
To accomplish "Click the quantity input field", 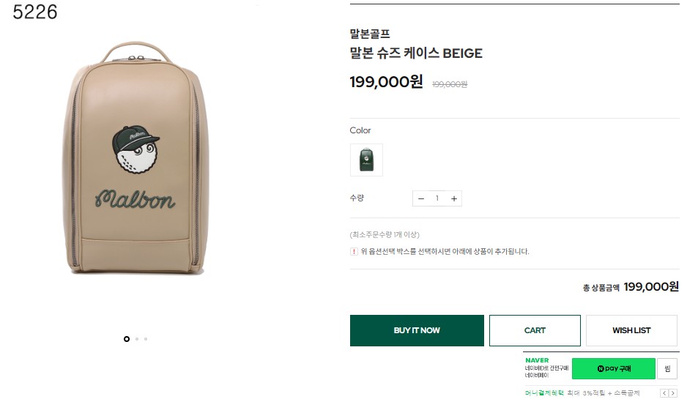I will 437,198.
